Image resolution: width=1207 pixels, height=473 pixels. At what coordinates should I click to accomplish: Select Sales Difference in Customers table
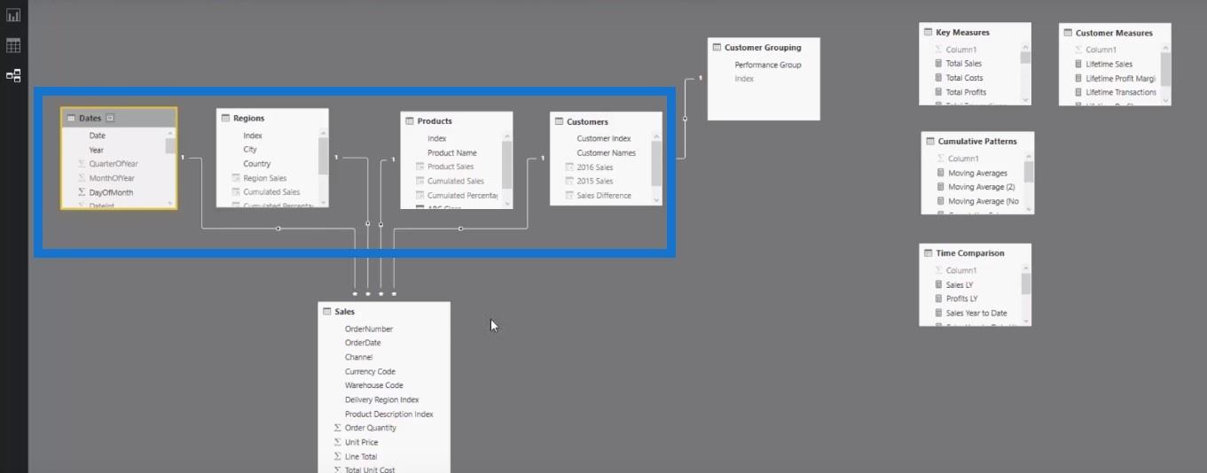(604, 196)
